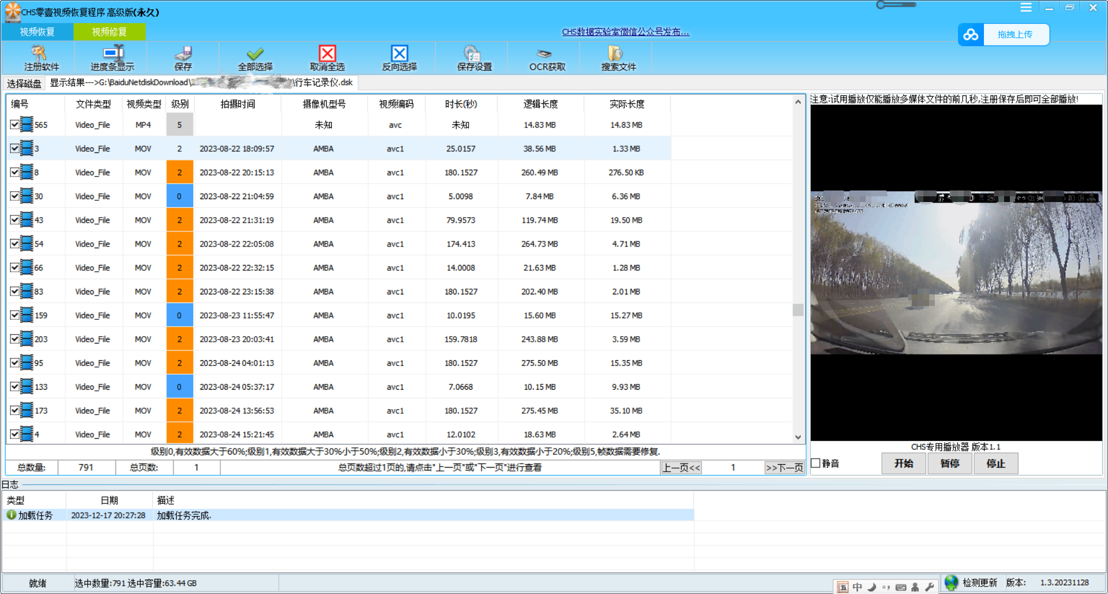Click the slider at the top of title bar

[x=896, y=5]
